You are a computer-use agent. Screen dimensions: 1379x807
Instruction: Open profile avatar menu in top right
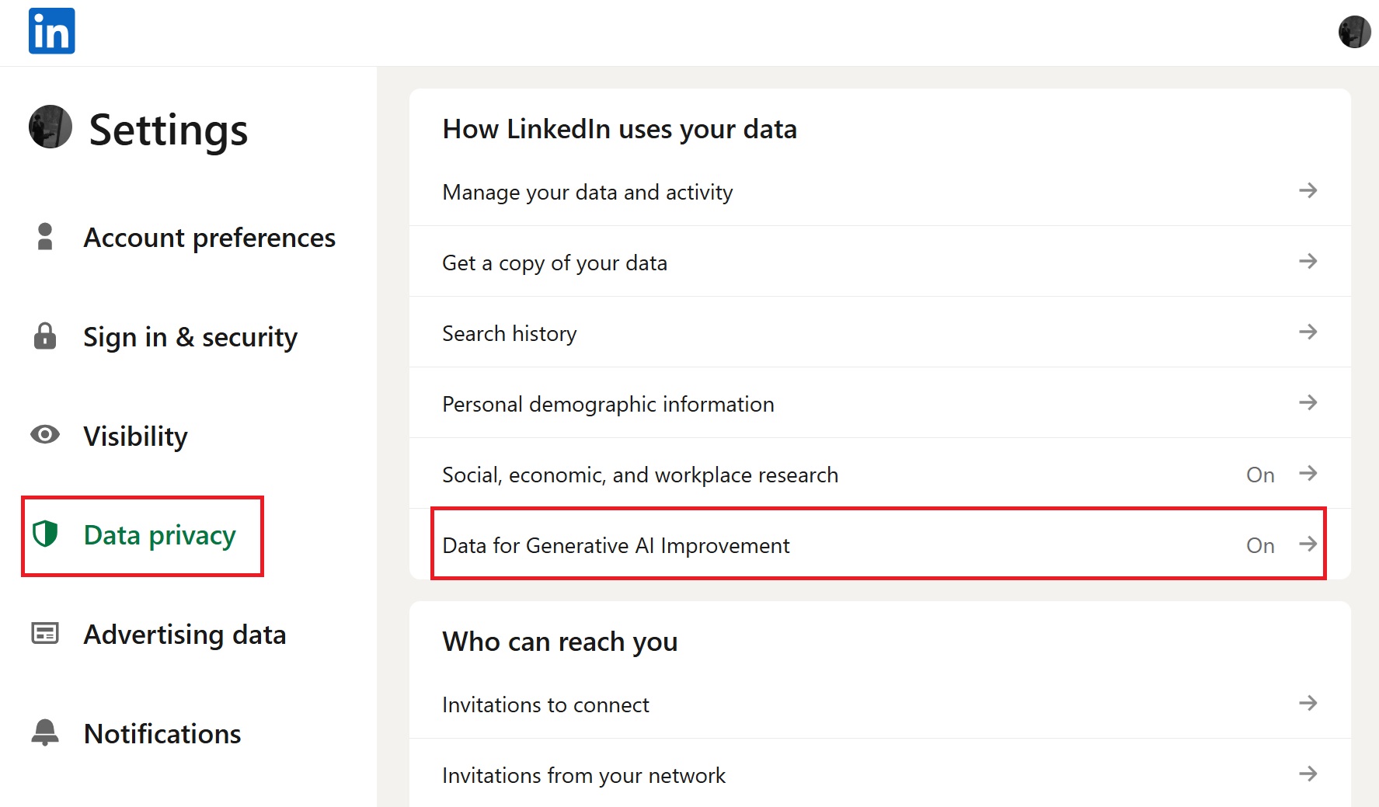tap(1354, 32)
